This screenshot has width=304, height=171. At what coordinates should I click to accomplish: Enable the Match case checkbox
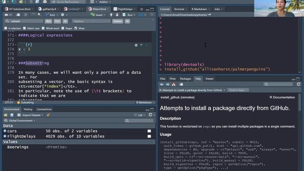(x=24, y=28)
